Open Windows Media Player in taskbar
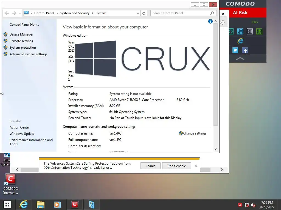The height and width of the screenshot is (210, 281). tap(57, 205)
